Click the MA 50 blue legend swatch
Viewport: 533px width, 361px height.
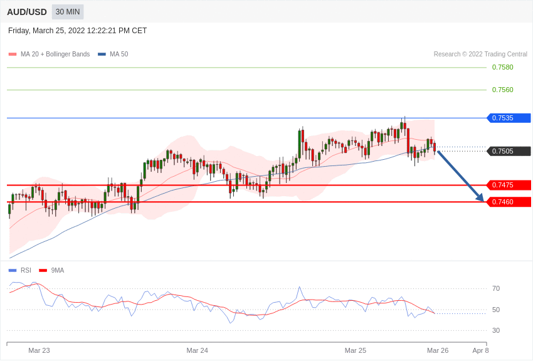(x=102, y=55)
